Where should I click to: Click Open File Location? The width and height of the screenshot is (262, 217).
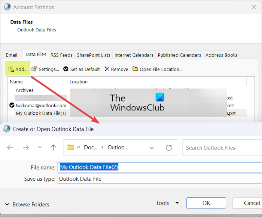point(158,69)
